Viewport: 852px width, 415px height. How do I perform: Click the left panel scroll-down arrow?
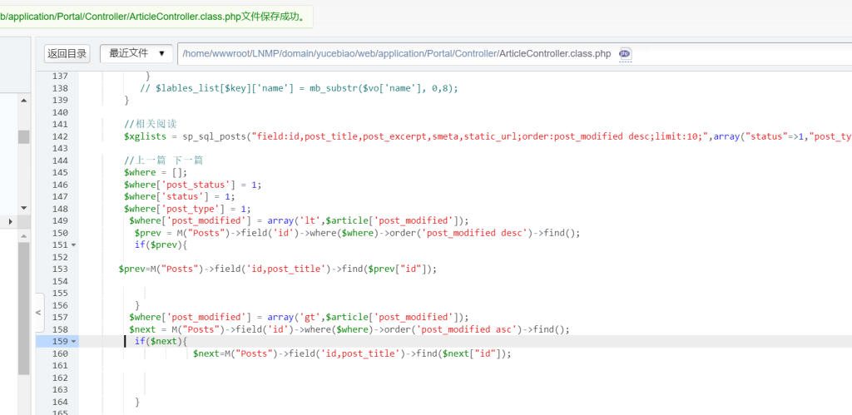pyautogui.click(x=23, y=207)
